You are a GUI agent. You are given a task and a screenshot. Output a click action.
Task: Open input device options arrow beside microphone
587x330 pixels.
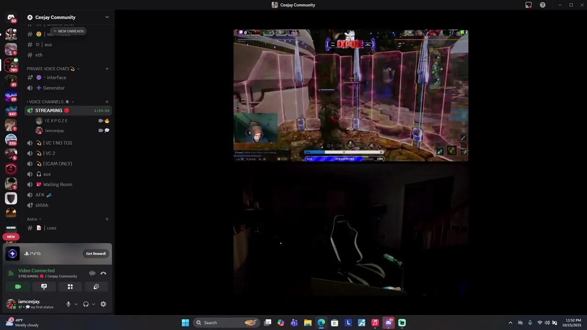[x=76, y=304]
